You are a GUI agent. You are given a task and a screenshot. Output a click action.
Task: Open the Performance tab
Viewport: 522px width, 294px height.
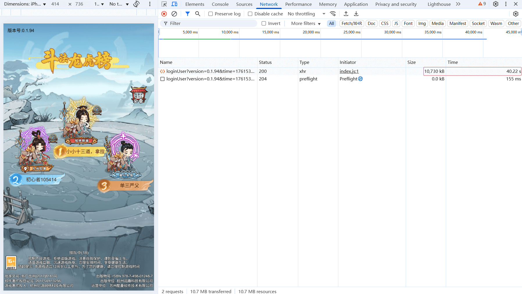(x=298, y=4)
